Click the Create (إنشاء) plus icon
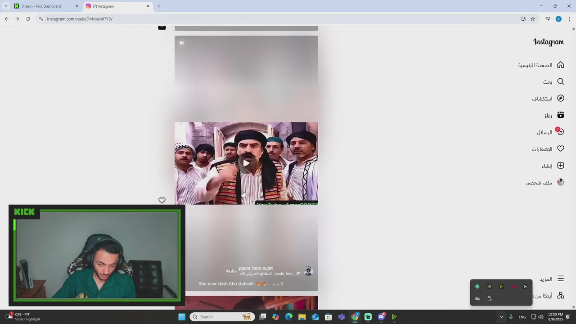576x324 pixels. click(x=560, y=166)
